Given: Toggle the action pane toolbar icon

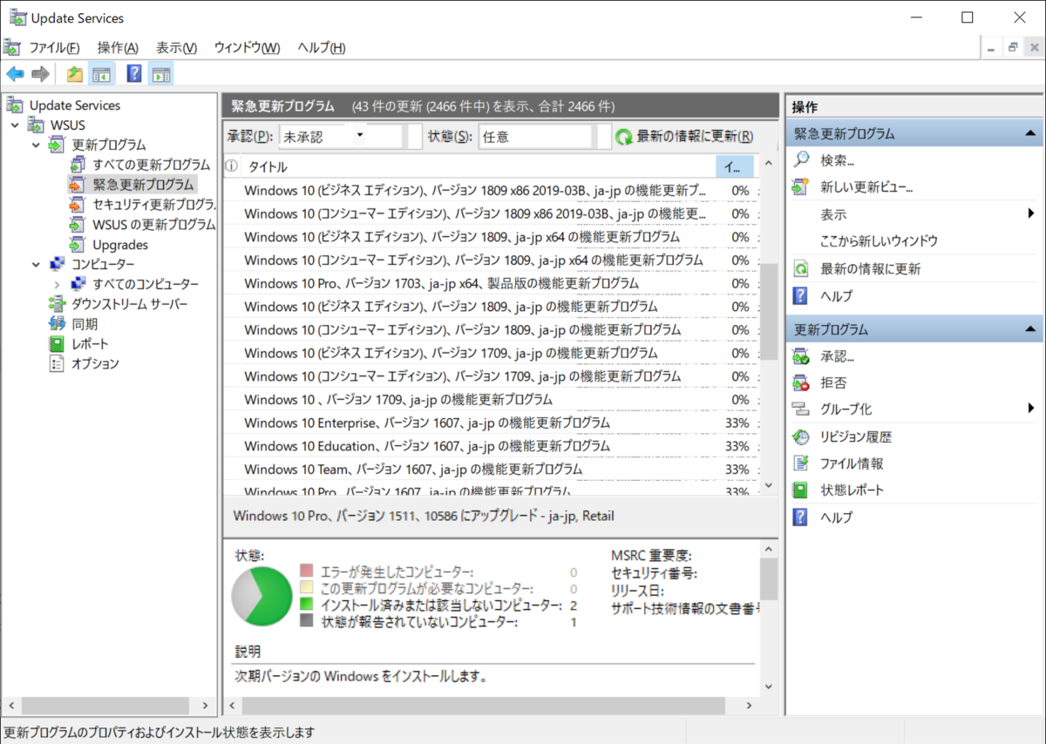Looking at the screenshot, I should (x=160, y=74).
